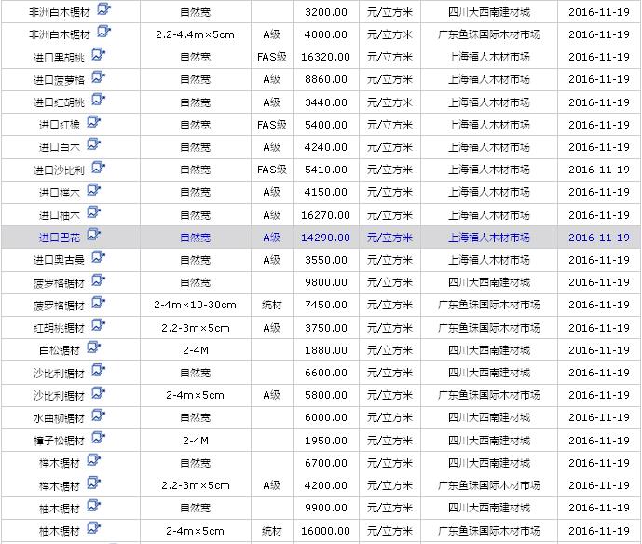Screen dimensions: 642x544
Task: Open the chart icon next to 白松锯材
Action: pyautogui.click(x=94, y=348)
